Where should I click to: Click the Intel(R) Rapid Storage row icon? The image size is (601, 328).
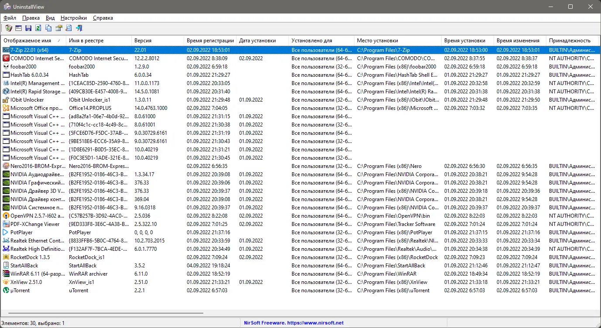[6, 92]
